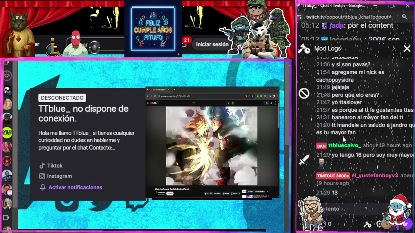Click the sword moderation icon in Mod Logs
The height and width of the screenshot is (233, 415).
[304, 160]
